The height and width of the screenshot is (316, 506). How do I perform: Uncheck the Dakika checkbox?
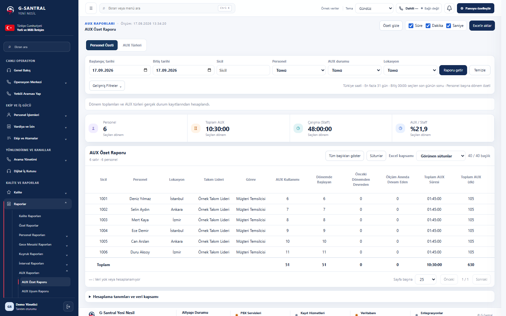pos(428,26)
